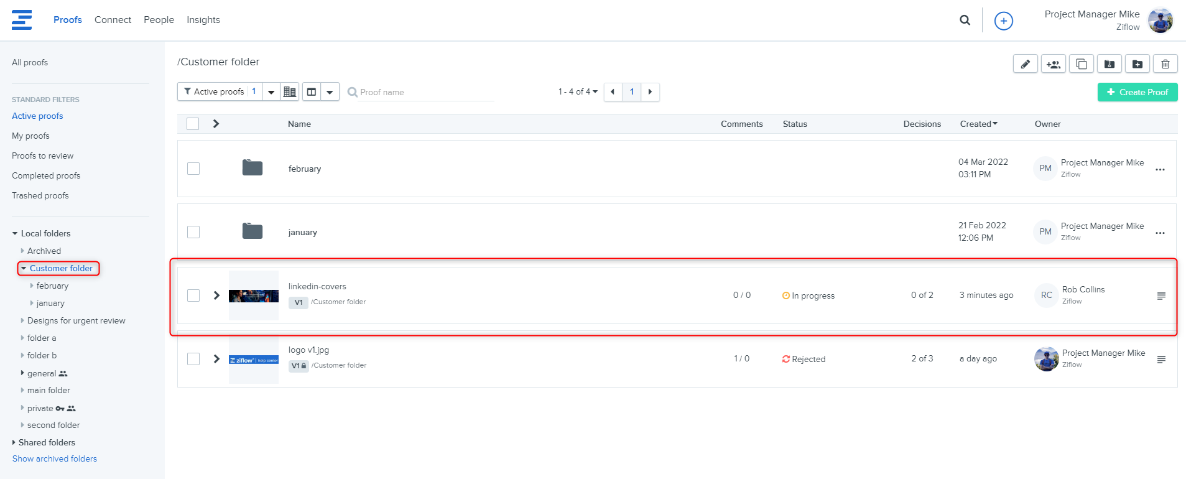1186x479 pixels.
Task: Click the circled plus icon in header
Action: point(1003,21)
